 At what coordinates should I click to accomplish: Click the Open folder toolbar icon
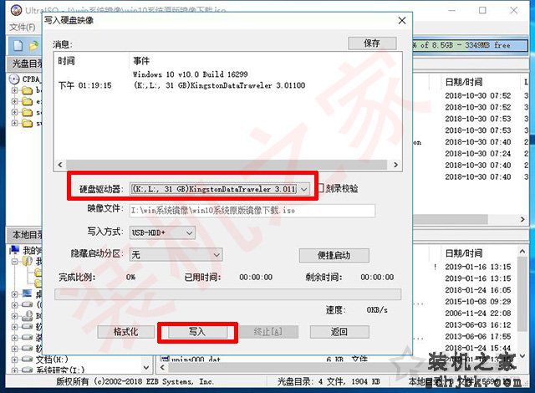click(34, 46)
